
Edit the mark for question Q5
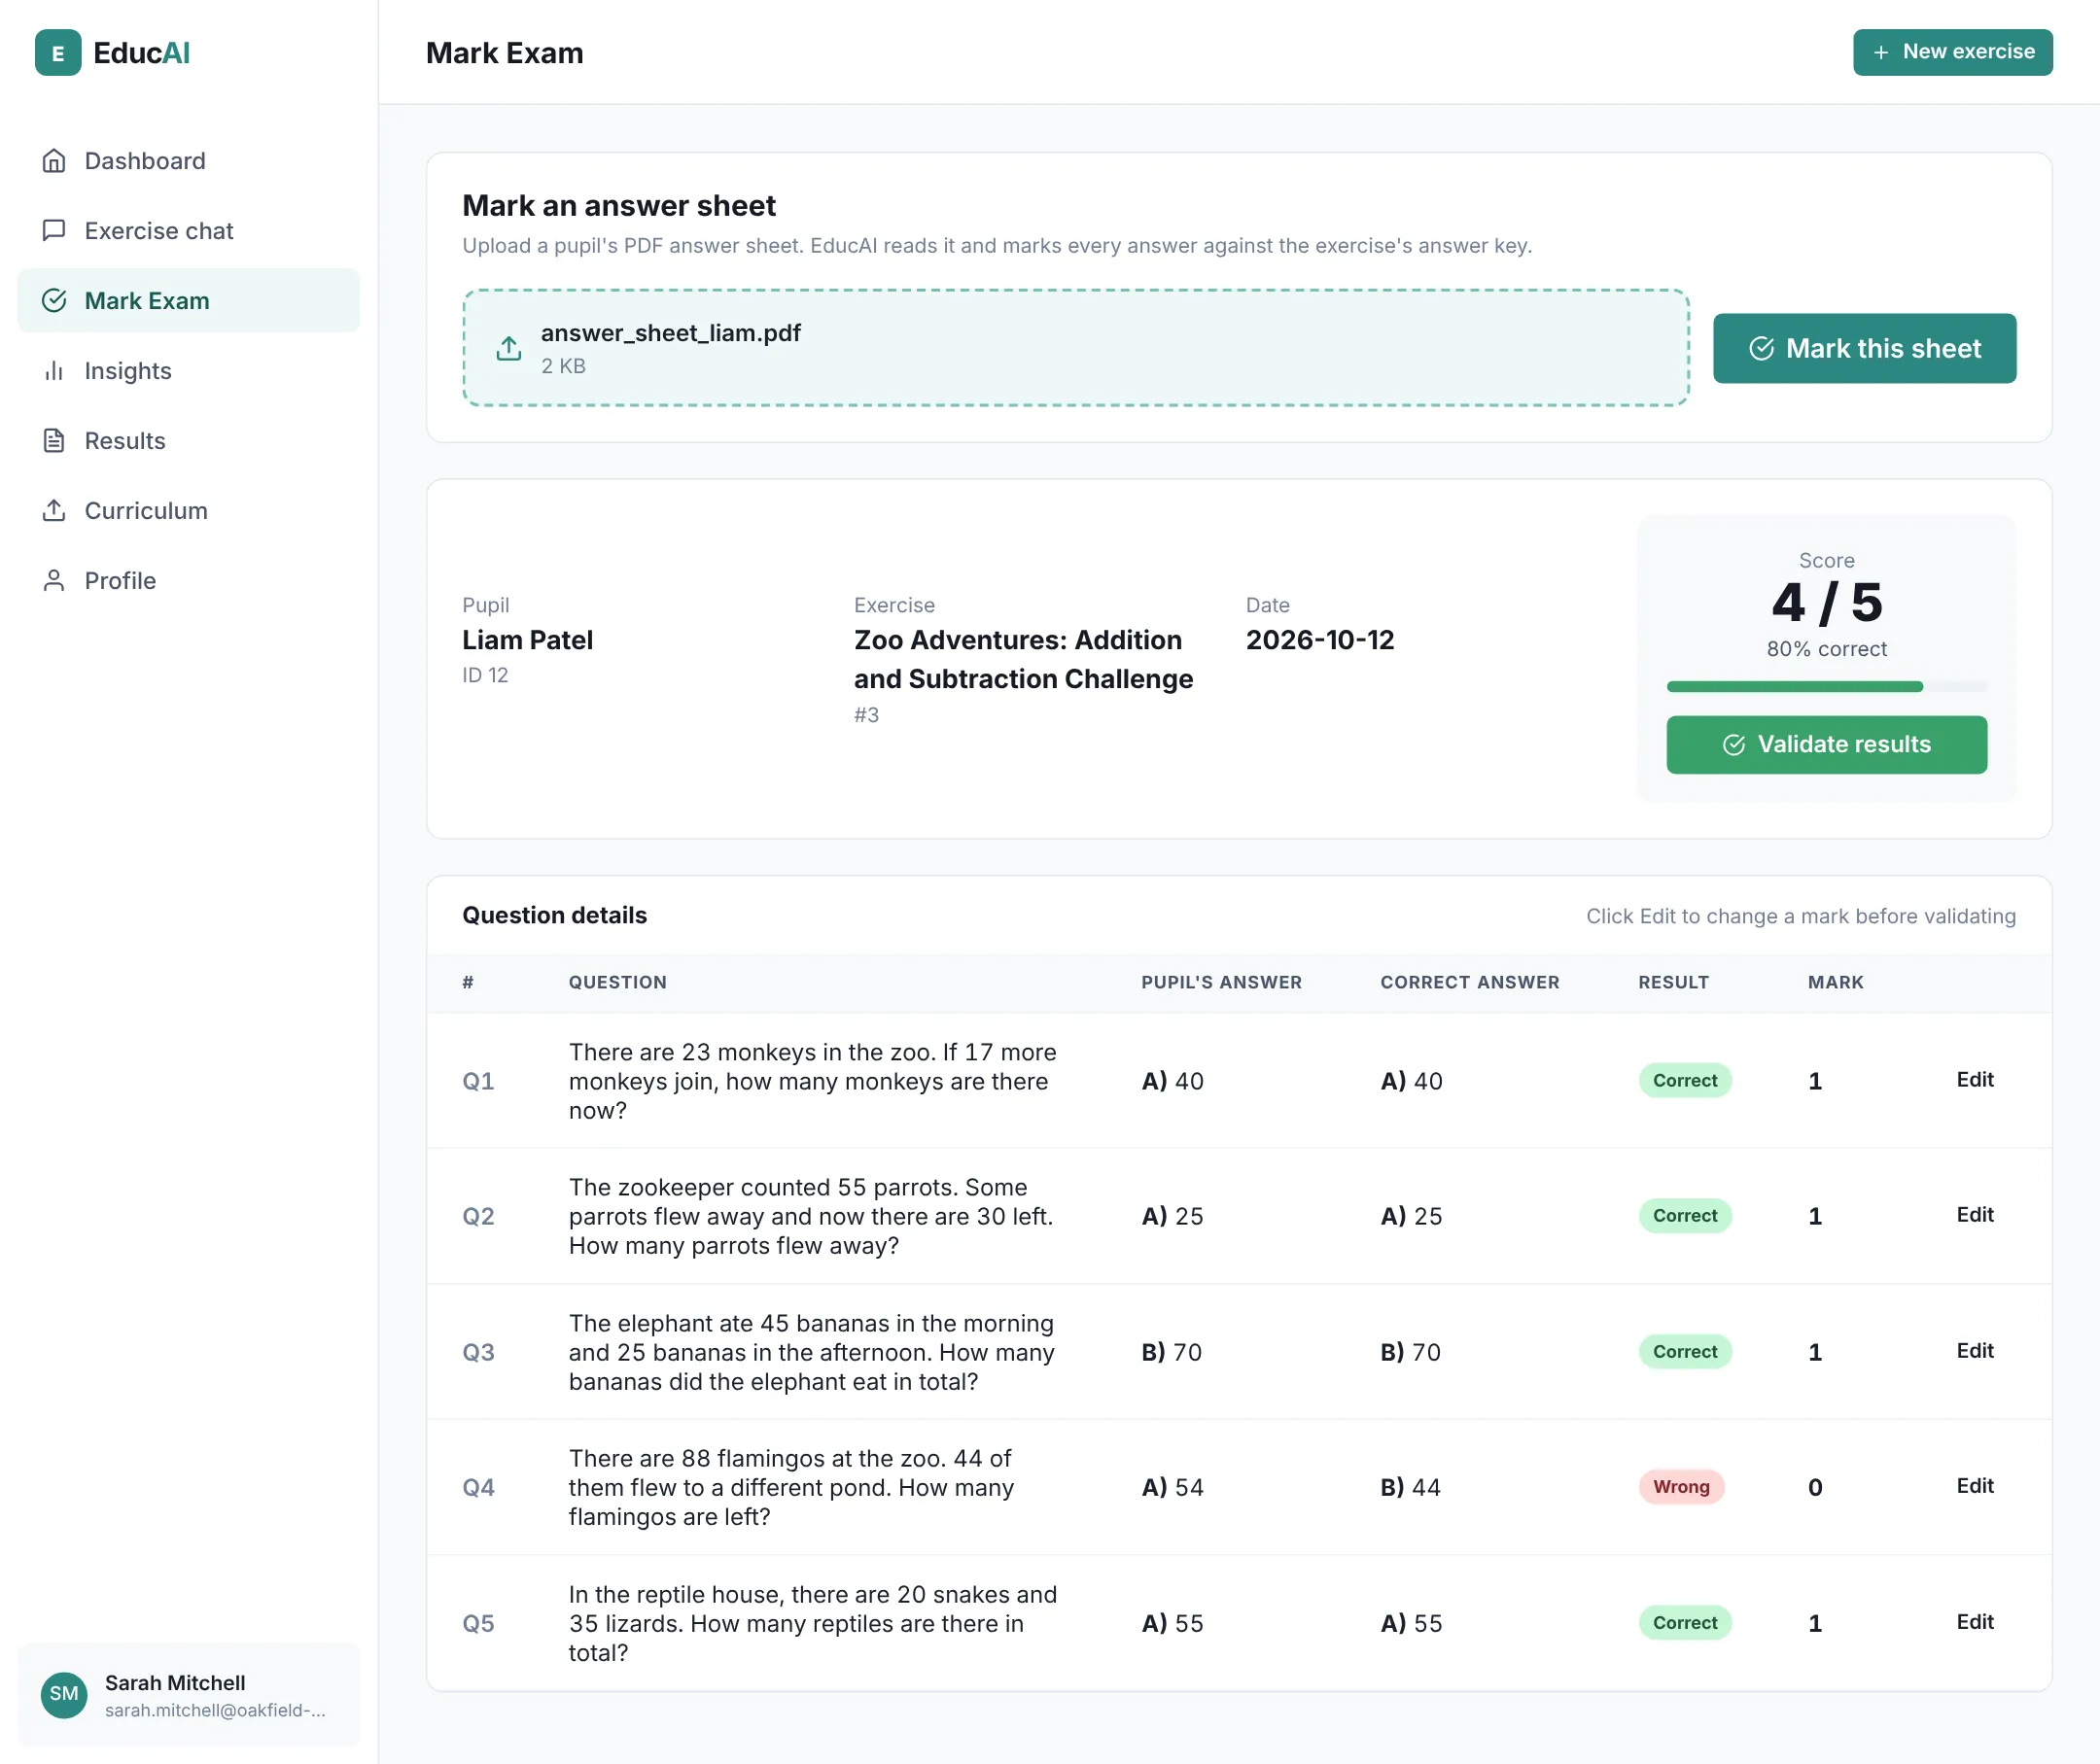point(1975,1622)
